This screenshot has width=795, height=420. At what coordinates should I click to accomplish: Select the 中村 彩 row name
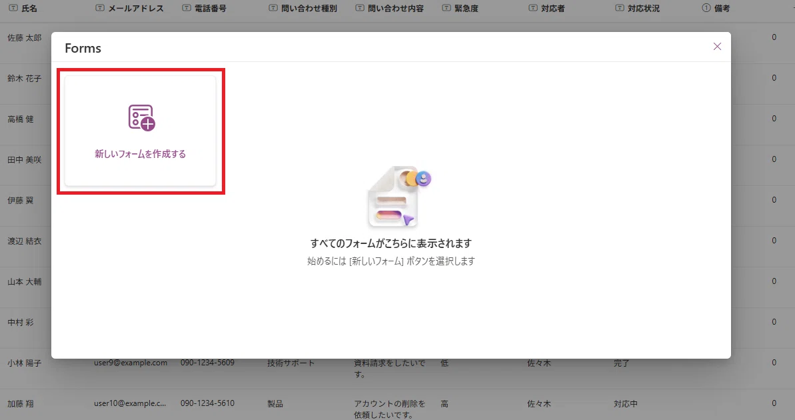tap(20, 322)
